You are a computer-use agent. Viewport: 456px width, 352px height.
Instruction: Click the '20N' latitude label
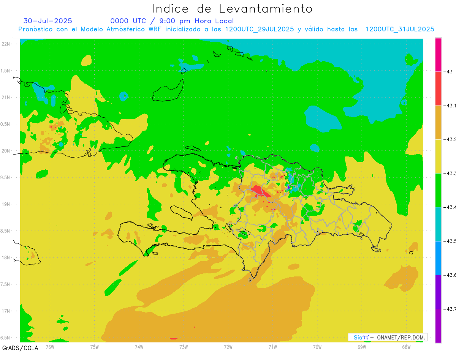[6, 151]
